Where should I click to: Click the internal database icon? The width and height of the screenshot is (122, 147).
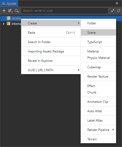(x=9, y=24)
